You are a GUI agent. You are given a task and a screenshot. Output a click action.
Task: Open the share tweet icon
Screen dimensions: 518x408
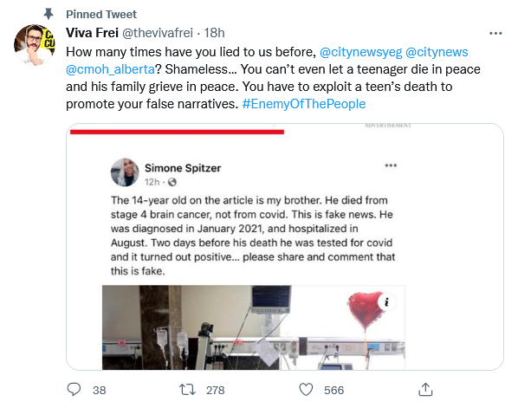tap(425, 389)
